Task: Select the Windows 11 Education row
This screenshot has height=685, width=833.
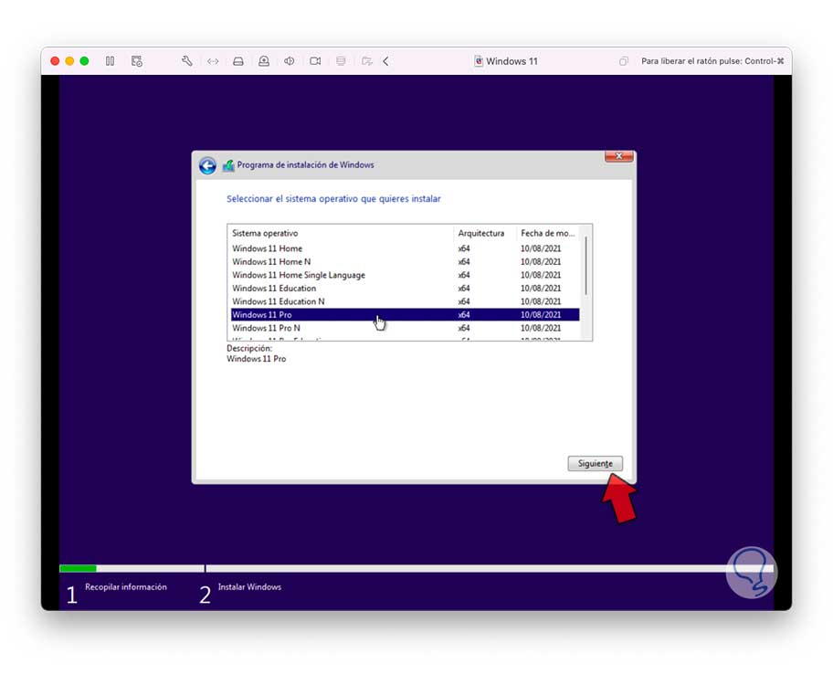Action: pyautogui.click(x=405, y=288)
